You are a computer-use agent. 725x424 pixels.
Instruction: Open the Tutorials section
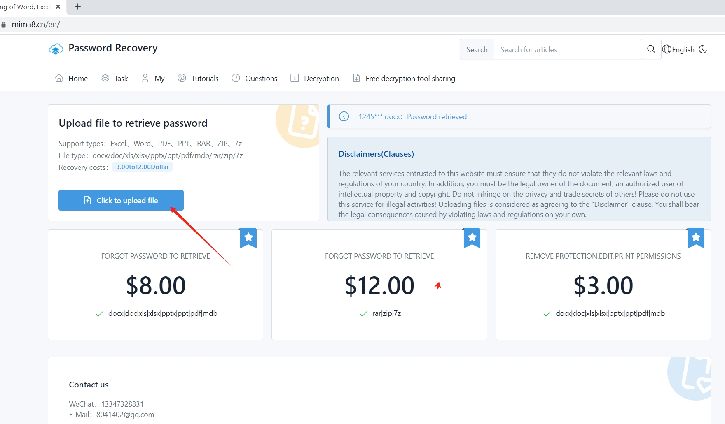tap(198, 78)
